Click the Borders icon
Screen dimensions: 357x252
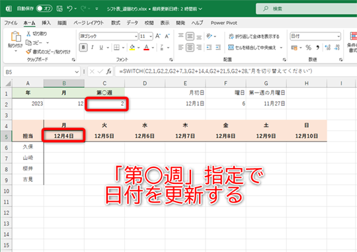[x=116, y=48]
